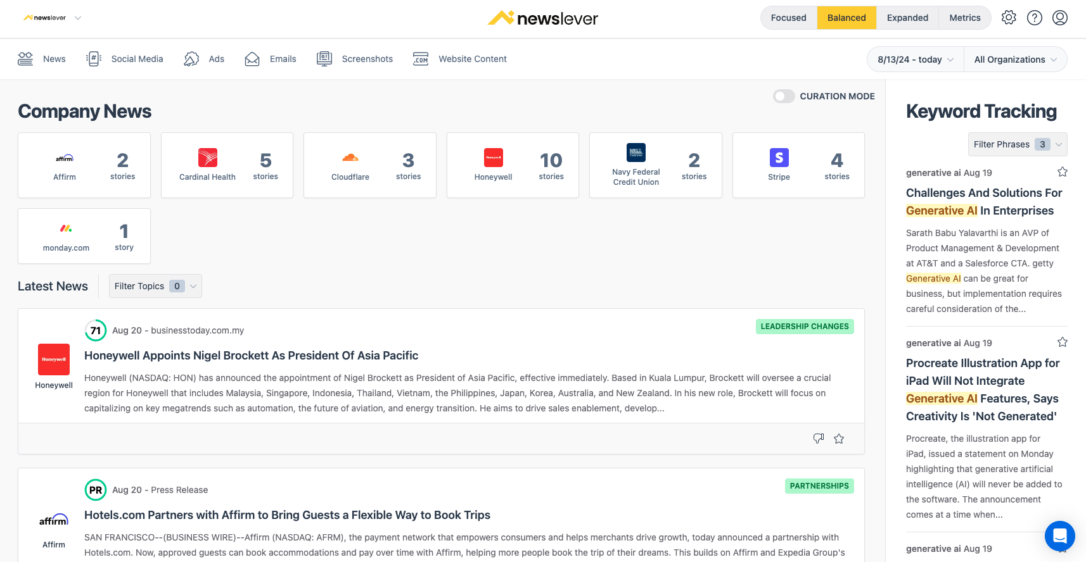Click the Social Media hashtag icon
The width and height of the screenshot is (1086, 562).
pyautogui.click(x=94, y=59)
